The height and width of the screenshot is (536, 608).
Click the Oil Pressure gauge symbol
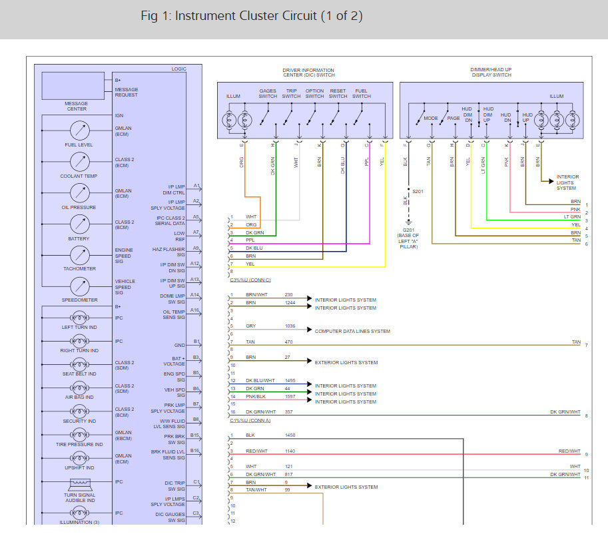(79, 193)
